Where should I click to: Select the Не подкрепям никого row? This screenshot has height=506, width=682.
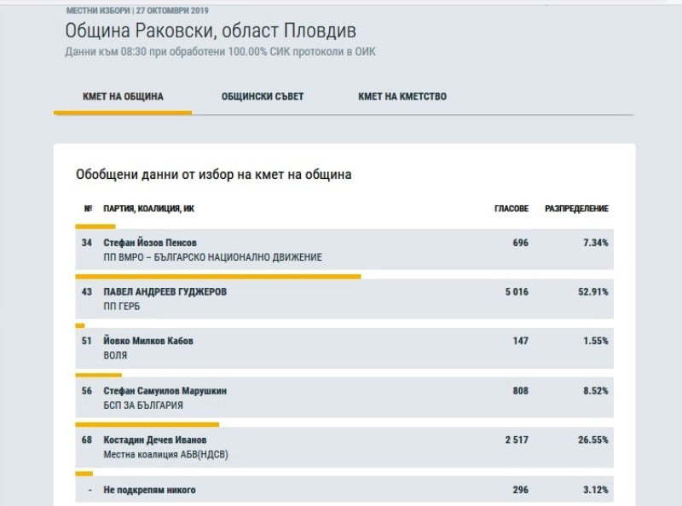pos(344,490)
